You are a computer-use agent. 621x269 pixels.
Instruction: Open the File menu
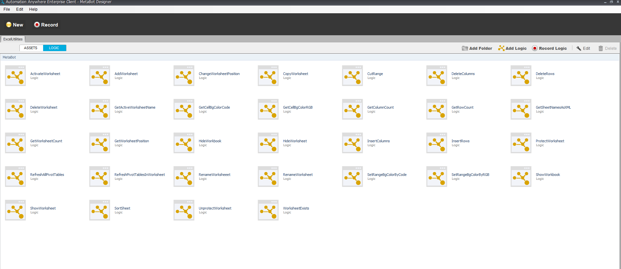tap(6, 9)
